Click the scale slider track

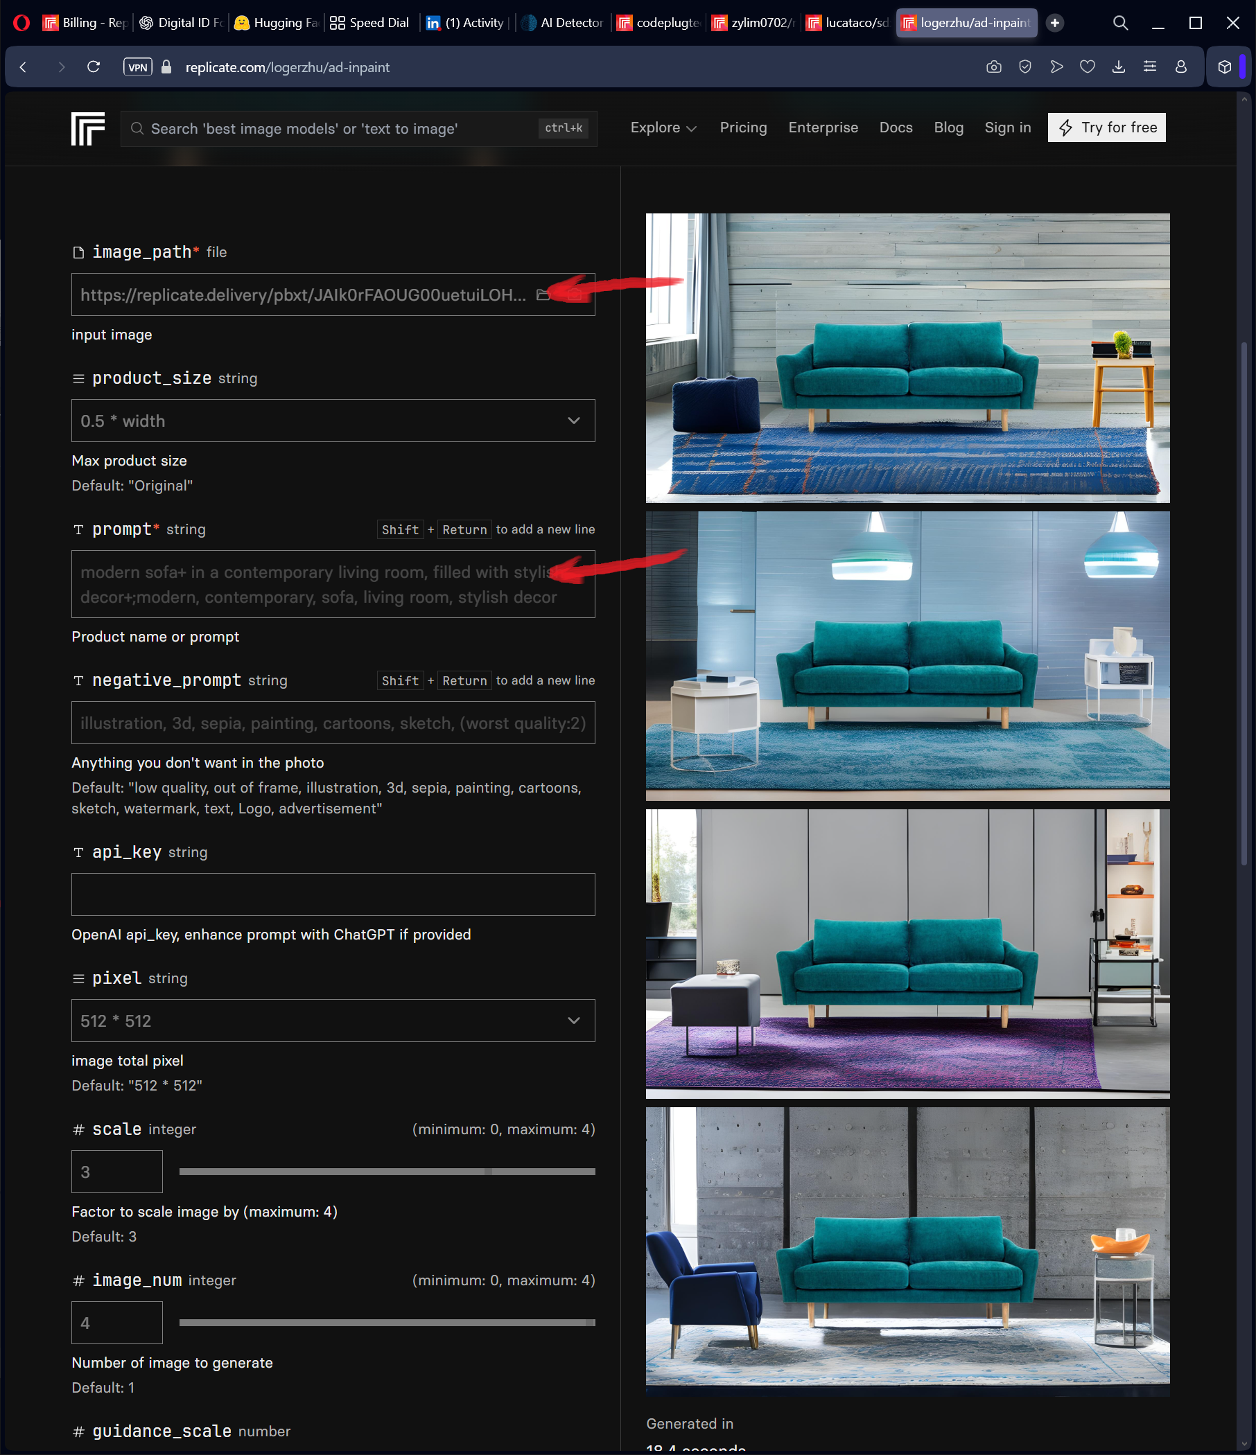coord(387,1172)
